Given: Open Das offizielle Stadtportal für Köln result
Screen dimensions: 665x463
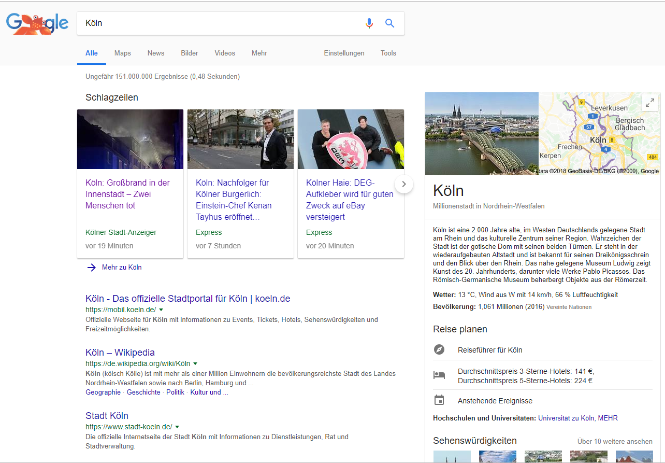Looking at the screenshot, I should click(188, 299).
